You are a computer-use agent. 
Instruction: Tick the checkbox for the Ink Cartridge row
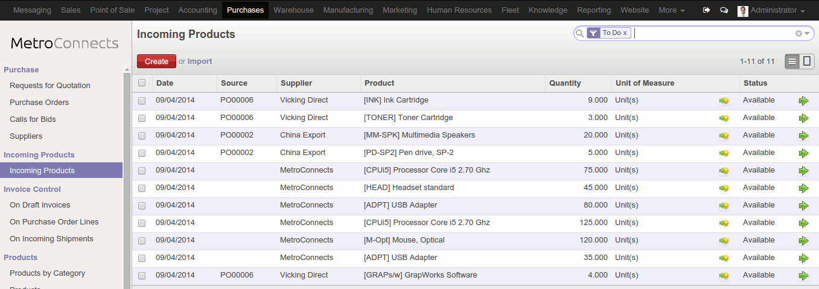click(142, 101)
